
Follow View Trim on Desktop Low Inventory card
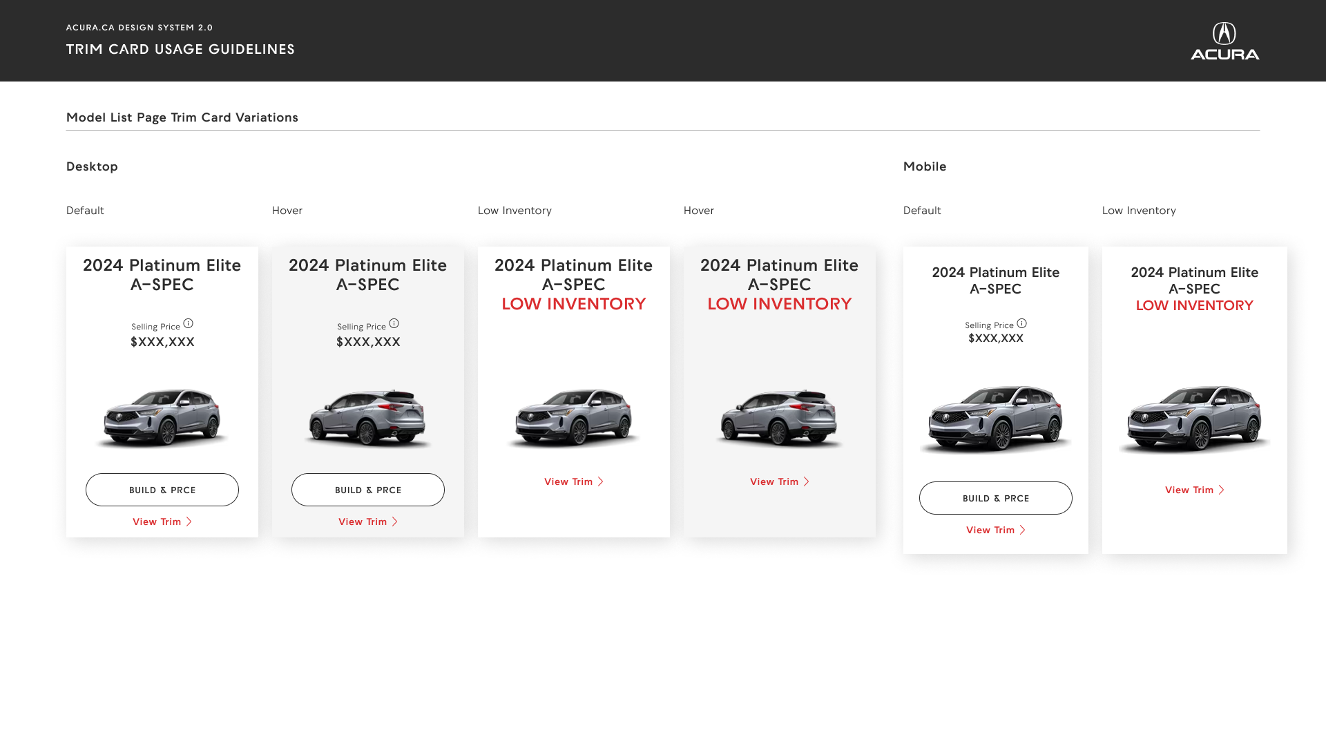pos(574,481)
